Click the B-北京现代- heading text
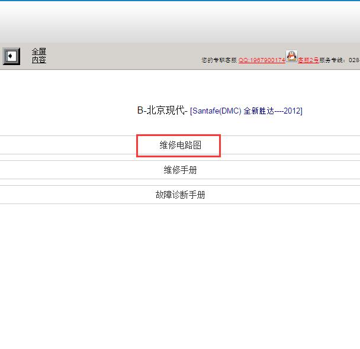This screenshot has width=360, height=349. click(x=162, y=111)
